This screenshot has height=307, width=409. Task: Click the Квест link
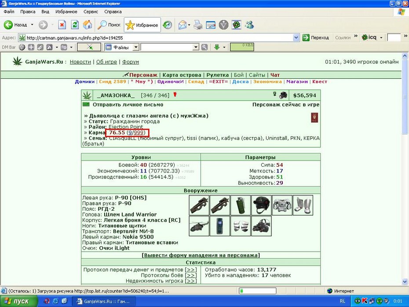[x=320, y=82]
